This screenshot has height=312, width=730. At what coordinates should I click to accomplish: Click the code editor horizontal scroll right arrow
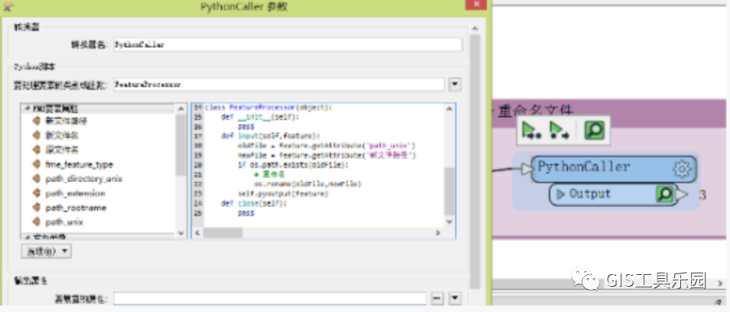[x=438, y=233]
